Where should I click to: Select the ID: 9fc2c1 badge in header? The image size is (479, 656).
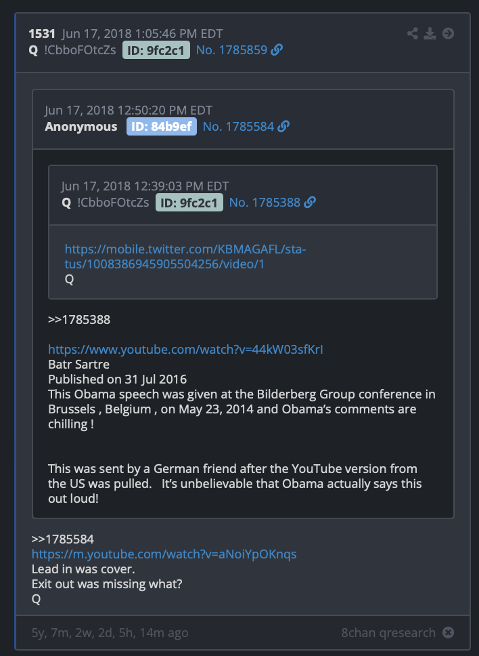coord(156,49)
